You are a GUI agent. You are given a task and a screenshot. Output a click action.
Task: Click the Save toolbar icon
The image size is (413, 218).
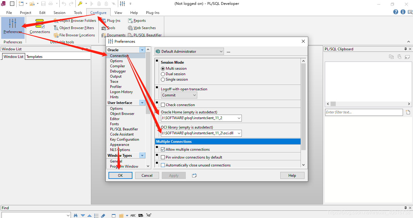(43, 4)
